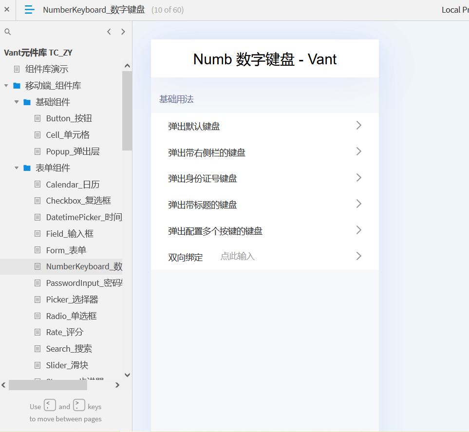Click chevron on 弹出身份证号键盘 row
The width and height of the screenshot is (469, 432).
(x=359, y=178)
